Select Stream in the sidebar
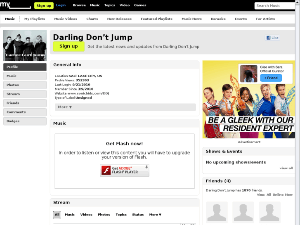 point(25,94)
